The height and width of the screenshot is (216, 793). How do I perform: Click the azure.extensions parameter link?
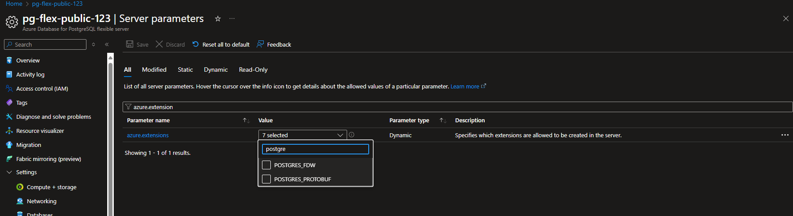click(148, 135)
